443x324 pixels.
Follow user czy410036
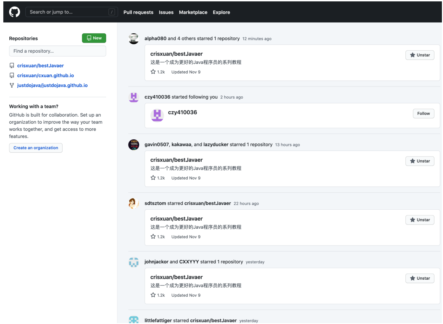[423, 114]
